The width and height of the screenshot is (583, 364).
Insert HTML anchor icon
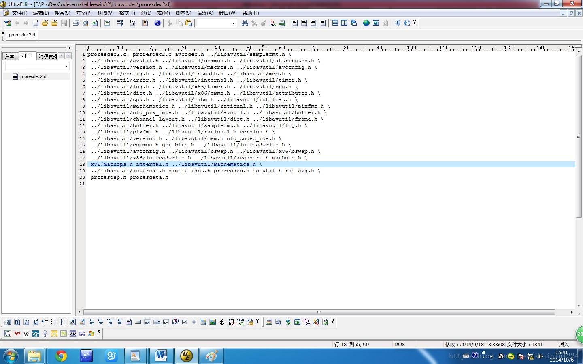click(x=222, y=322)
